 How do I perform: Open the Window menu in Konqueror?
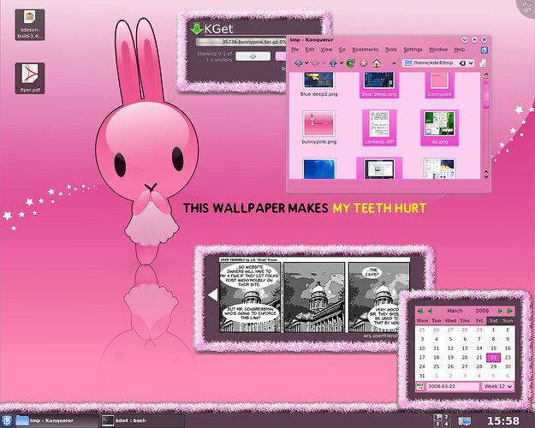coord(438,50)
